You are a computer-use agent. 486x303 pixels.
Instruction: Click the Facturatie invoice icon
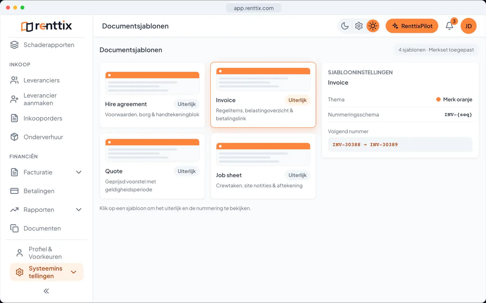(x=14, y=172)
